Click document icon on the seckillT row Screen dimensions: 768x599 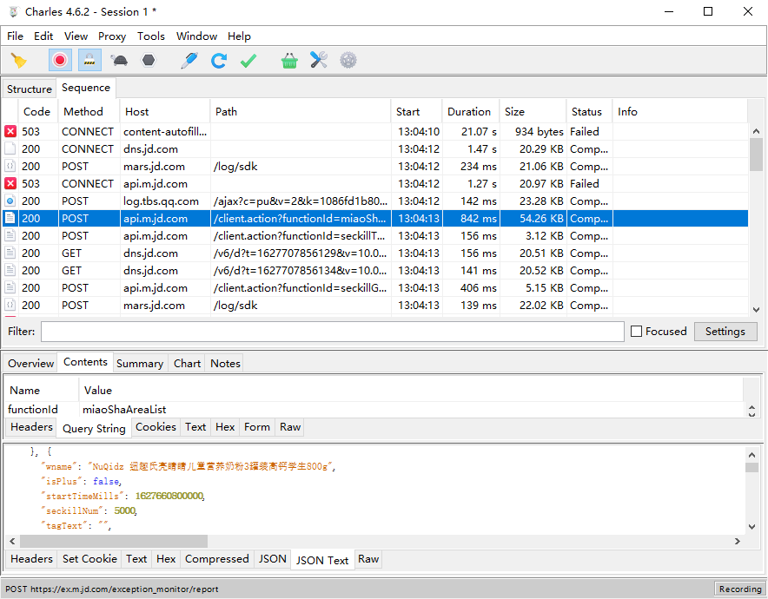[10, 235]
